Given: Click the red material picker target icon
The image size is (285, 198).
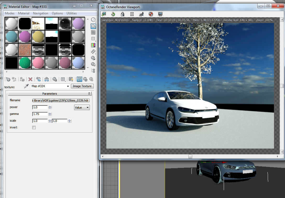Looking at the screenshot, I should [151, 14].
